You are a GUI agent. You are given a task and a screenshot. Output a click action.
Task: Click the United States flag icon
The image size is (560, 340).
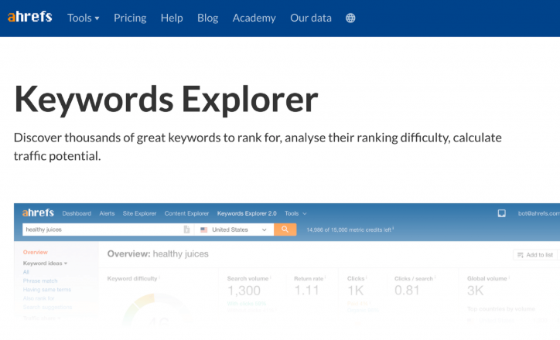click(x=204, y=229)
